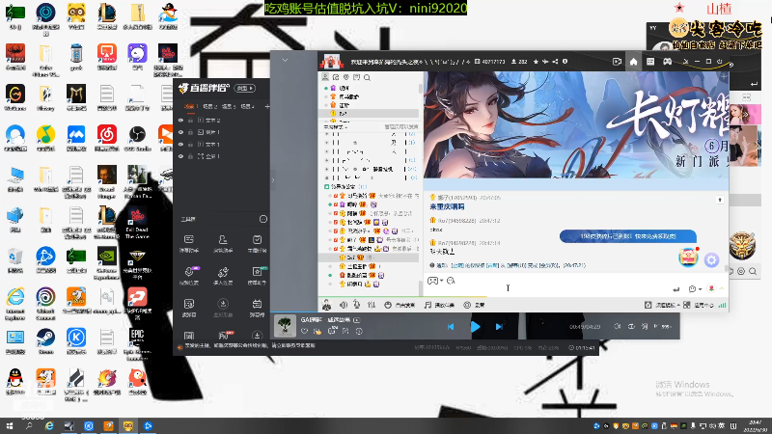Mute the music player volume icon

617,326
